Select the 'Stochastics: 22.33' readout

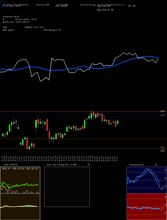tap(12, 17)
